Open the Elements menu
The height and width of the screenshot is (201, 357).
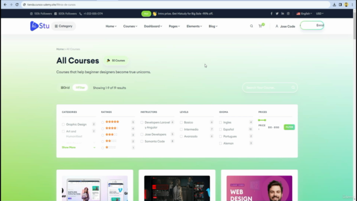pyautogui.click(x=194, y=26)
